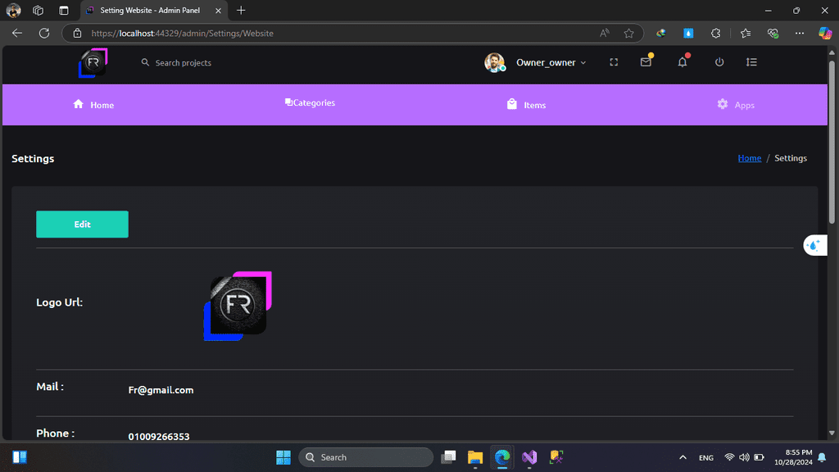Click the page vertical scrollbar thumb

(832, 142)
